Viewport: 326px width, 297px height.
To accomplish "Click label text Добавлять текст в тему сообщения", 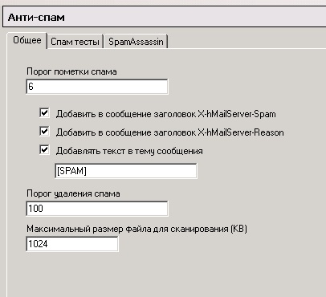I will pyautogui.click(x=129, y=151).
